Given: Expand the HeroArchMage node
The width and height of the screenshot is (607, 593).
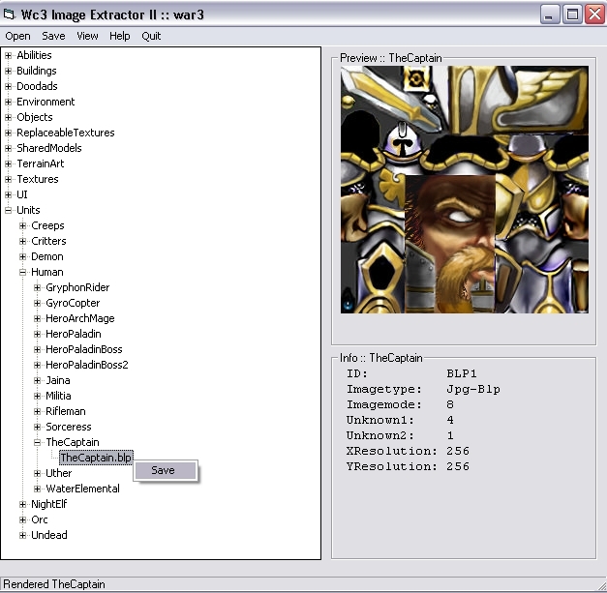Looking at the screenshot, I should (37, 318).
